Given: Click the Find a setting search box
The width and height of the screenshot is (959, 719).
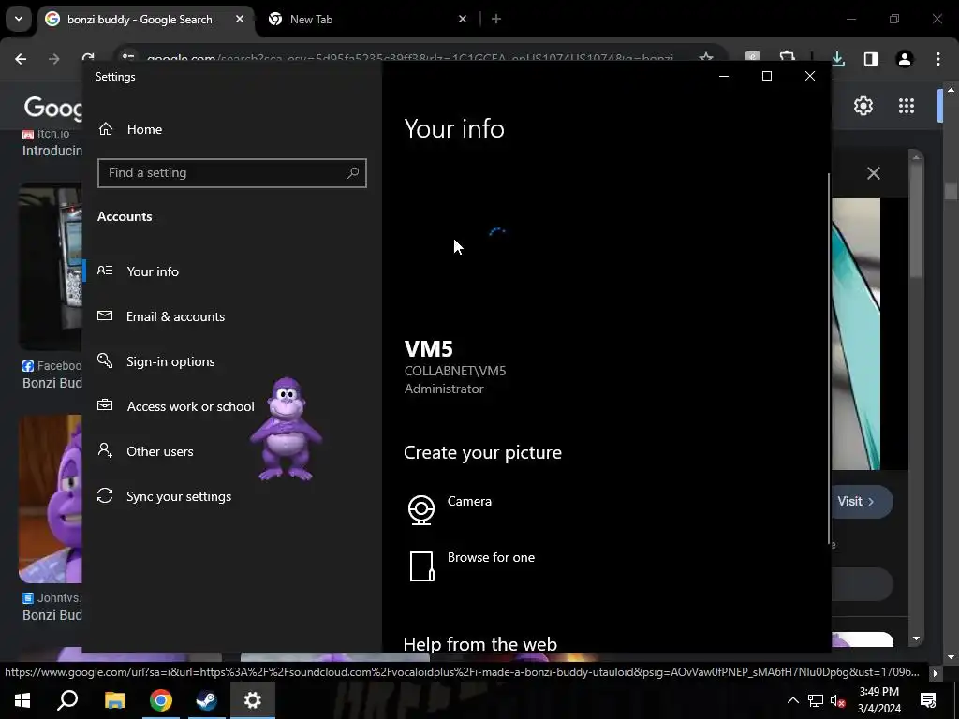Looking at the screenshot, I should pos(232,173).
